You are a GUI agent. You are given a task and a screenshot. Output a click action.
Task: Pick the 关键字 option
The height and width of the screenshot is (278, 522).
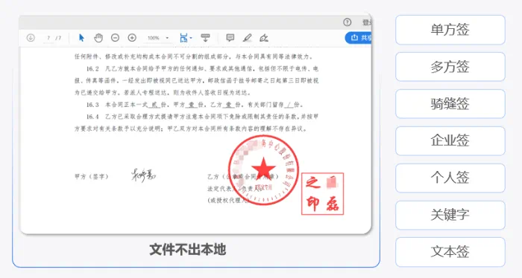pos(450,215)
